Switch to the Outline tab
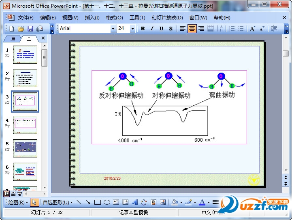Screen dimensions: 292x220 tap(13, 39)
